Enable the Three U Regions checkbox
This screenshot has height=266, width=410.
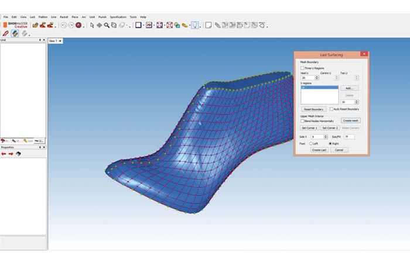pos(302,68)
